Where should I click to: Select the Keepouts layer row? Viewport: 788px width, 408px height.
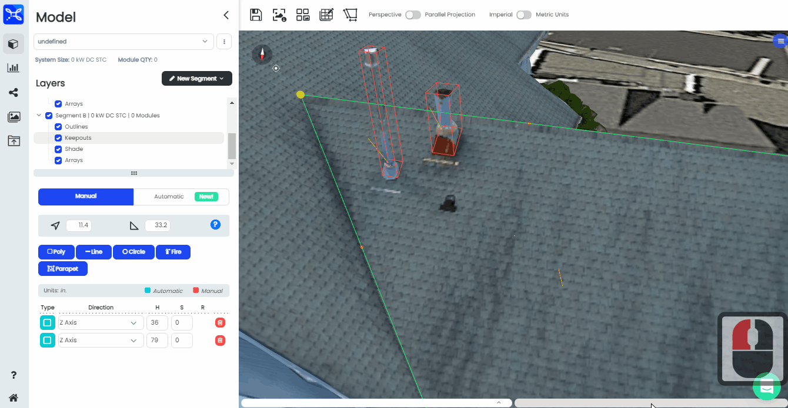pos(128,138)
